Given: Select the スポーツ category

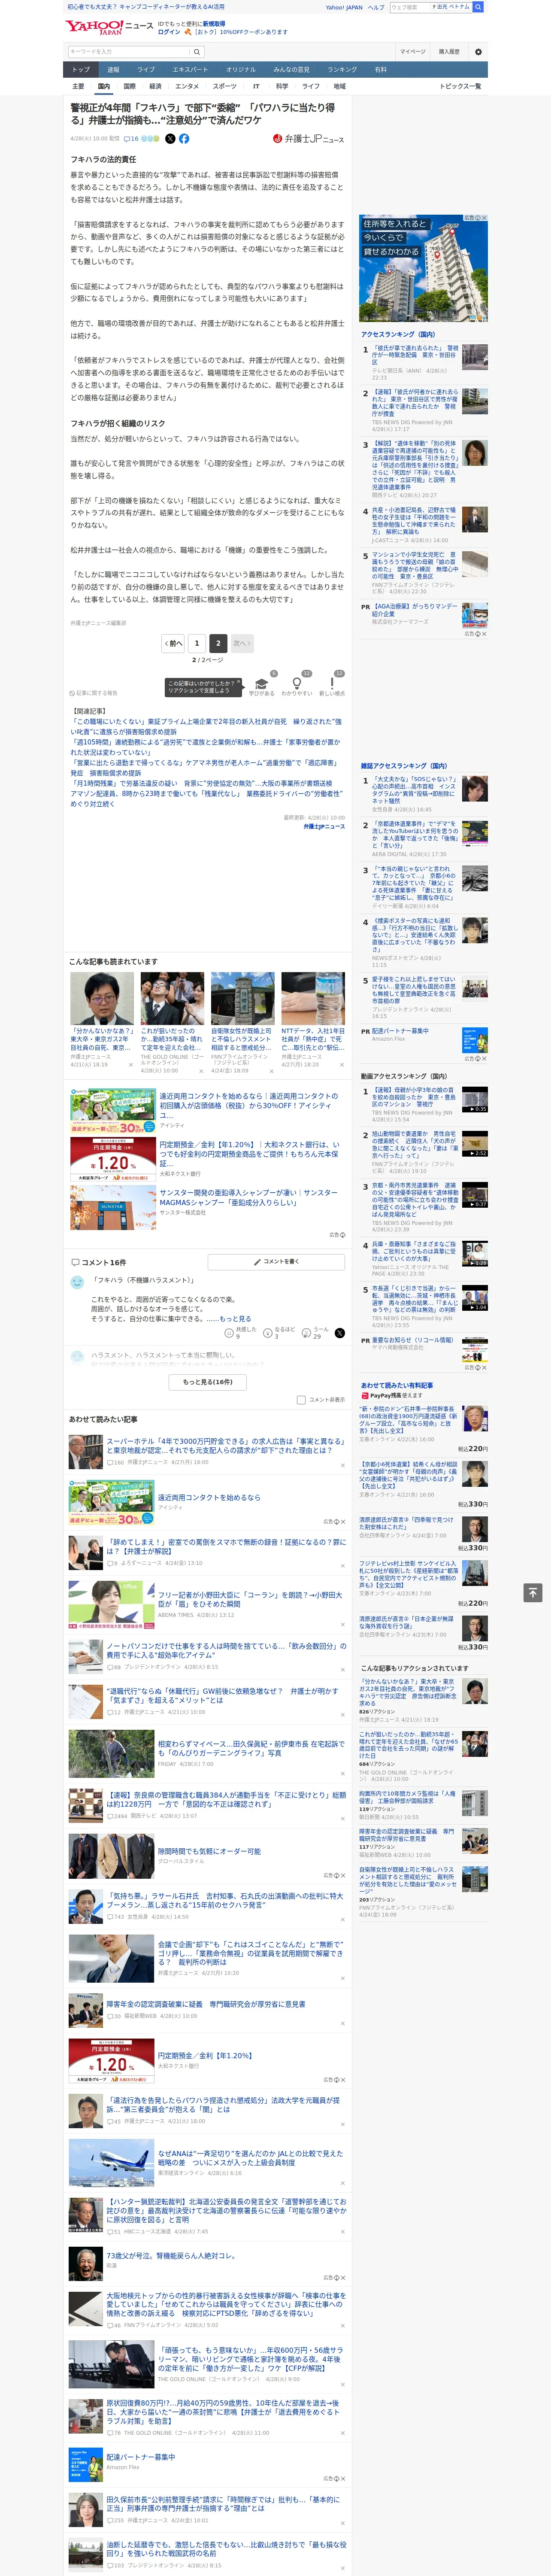Looking at the screenshot, I should 225,86.
